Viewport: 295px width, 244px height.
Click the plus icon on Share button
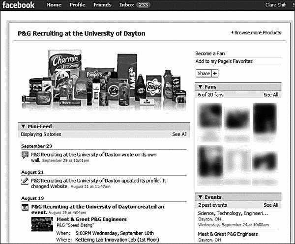pyautogui.click(x=215, y=73)
